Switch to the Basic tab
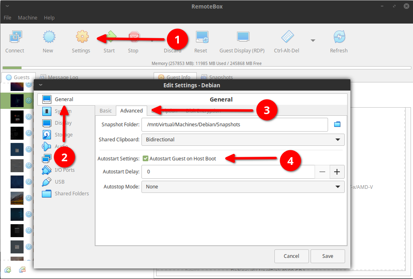413x279 pixels. (x=106, y=110)
